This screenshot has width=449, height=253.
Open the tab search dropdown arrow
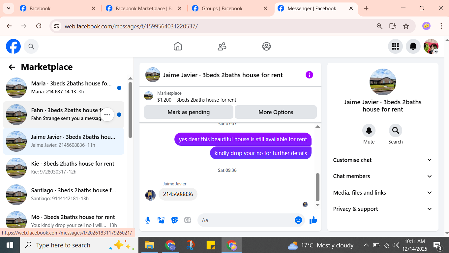[x=8, y=8]
